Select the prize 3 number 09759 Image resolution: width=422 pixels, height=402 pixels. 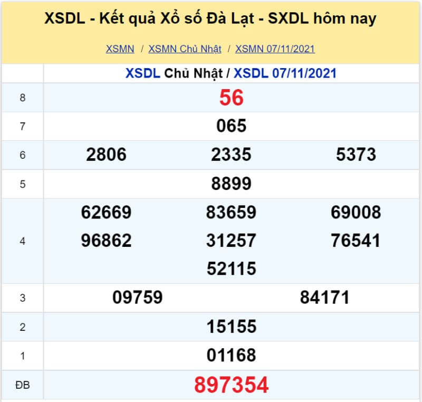[x=138, y=298]
